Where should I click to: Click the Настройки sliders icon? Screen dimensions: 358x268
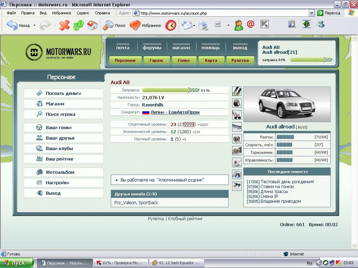coord(39,182)
